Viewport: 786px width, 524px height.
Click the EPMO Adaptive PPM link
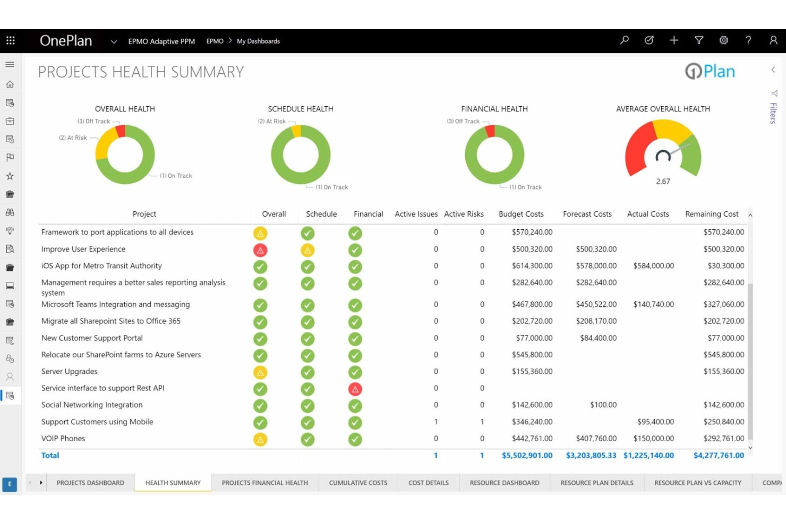tap(161, 41)
